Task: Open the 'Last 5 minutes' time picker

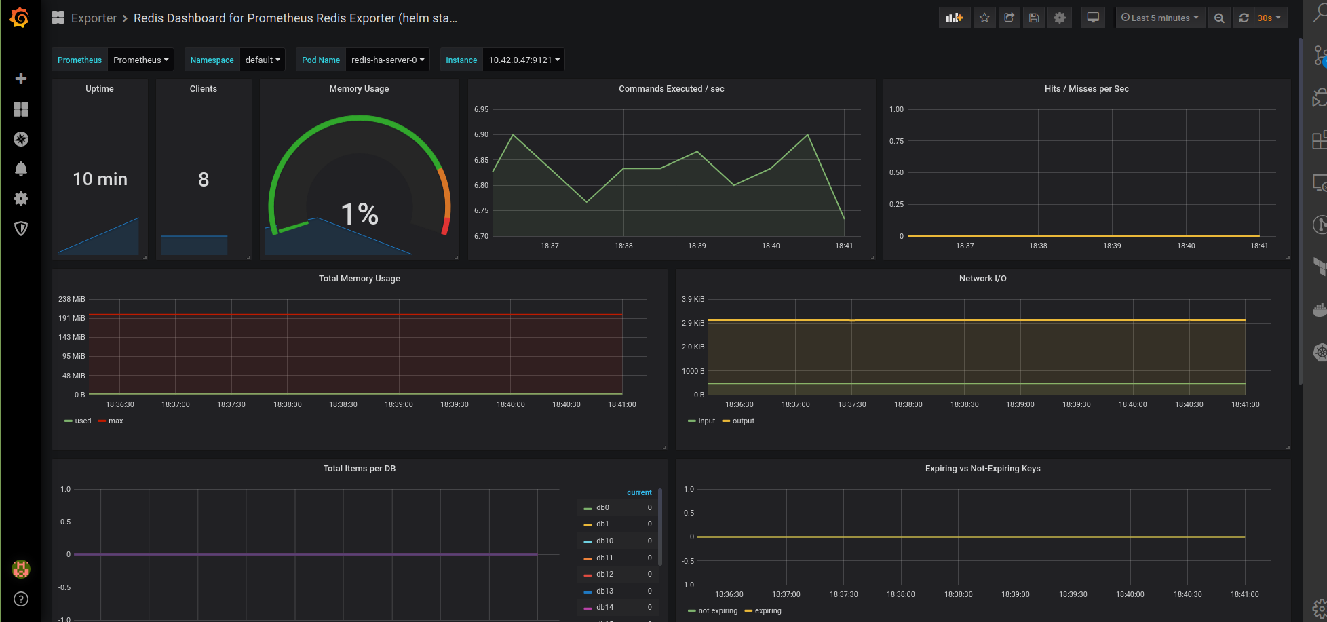Action: click(x=1160, y=18)
